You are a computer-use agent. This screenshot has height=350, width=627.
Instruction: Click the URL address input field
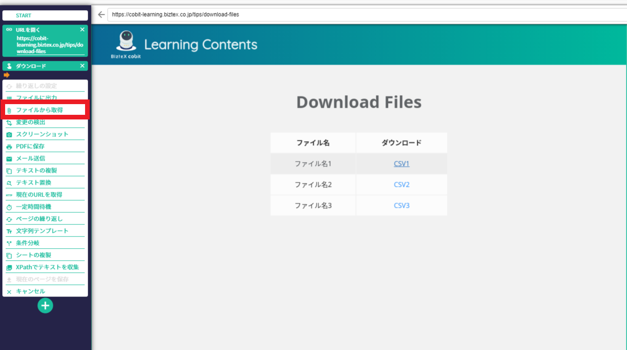(x=367, y=14)
